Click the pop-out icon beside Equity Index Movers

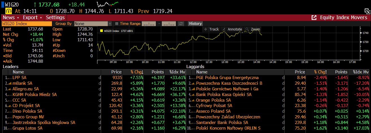pyautogui.click(x=314, y=18)
